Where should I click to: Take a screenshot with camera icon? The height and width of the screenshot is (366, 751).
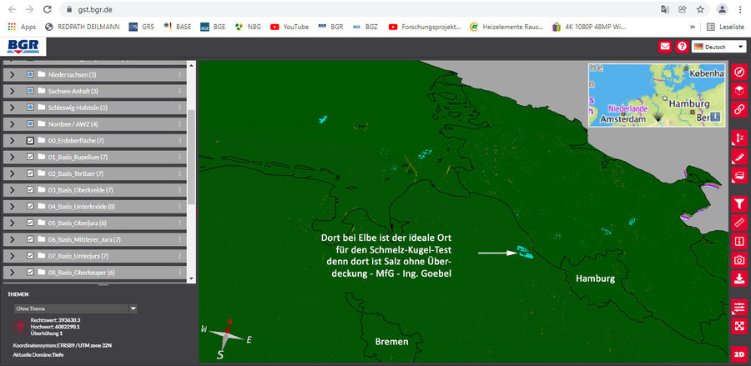[x=738, y=260]
